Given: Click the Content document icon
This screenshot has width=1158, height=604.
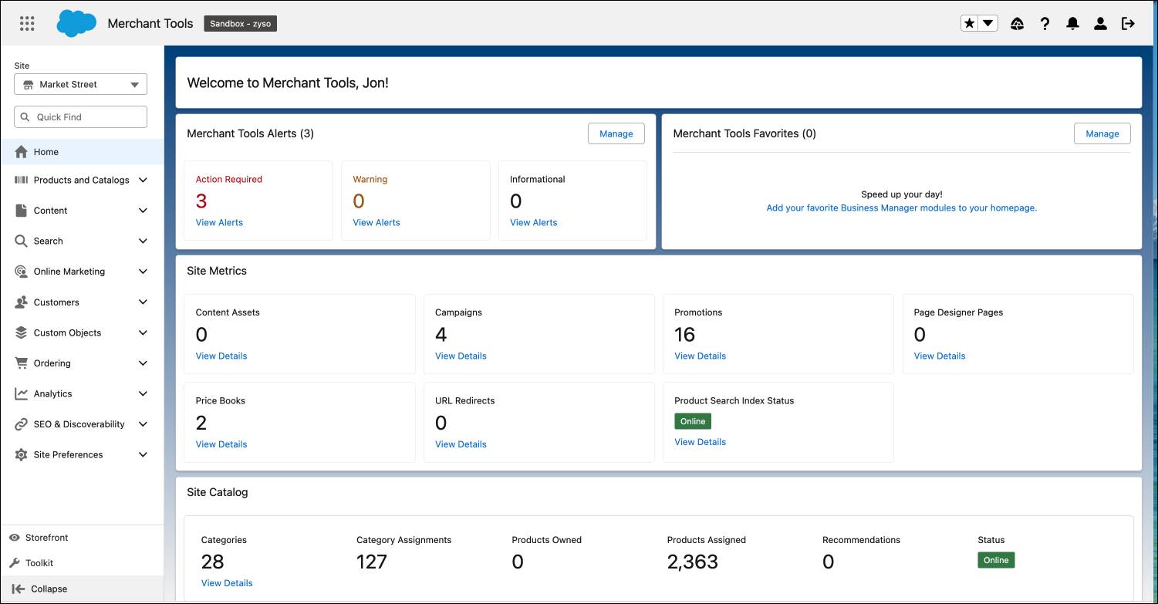Looking at the screenshot, I should (x=21, y=211).
